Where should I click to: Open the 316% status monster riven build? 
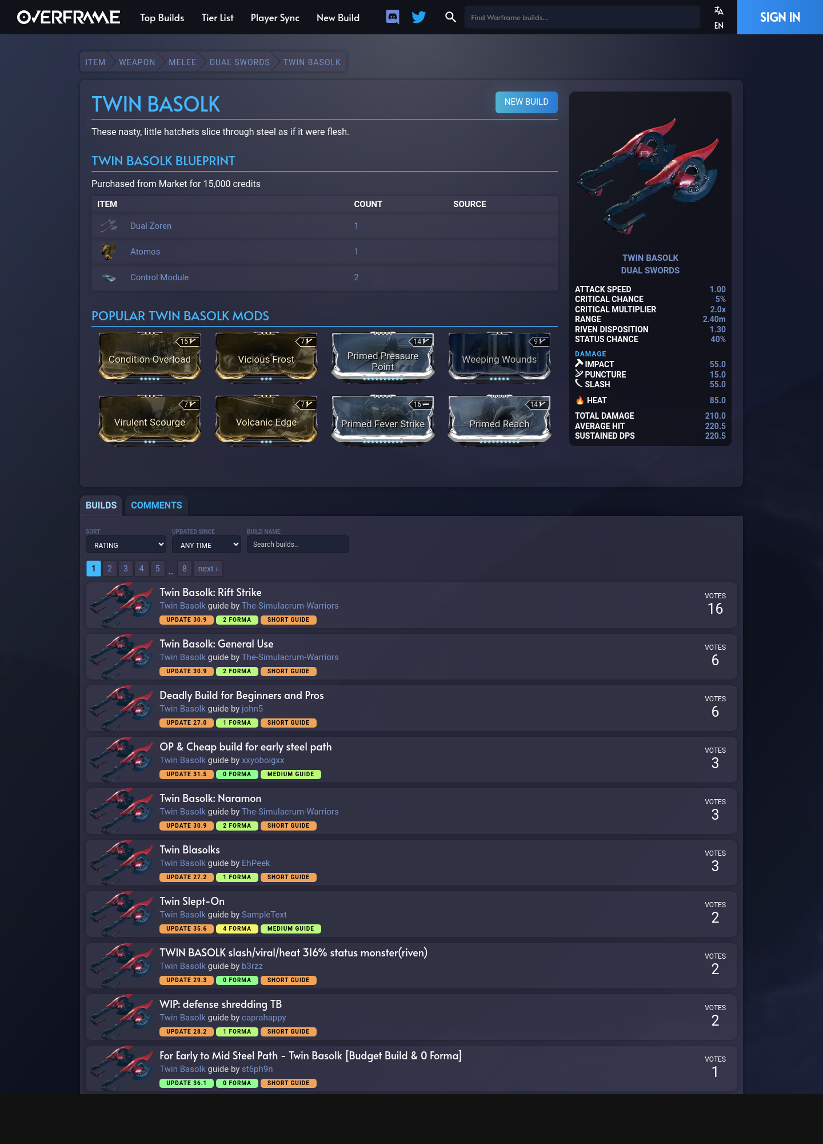click(x=294, y=953)
